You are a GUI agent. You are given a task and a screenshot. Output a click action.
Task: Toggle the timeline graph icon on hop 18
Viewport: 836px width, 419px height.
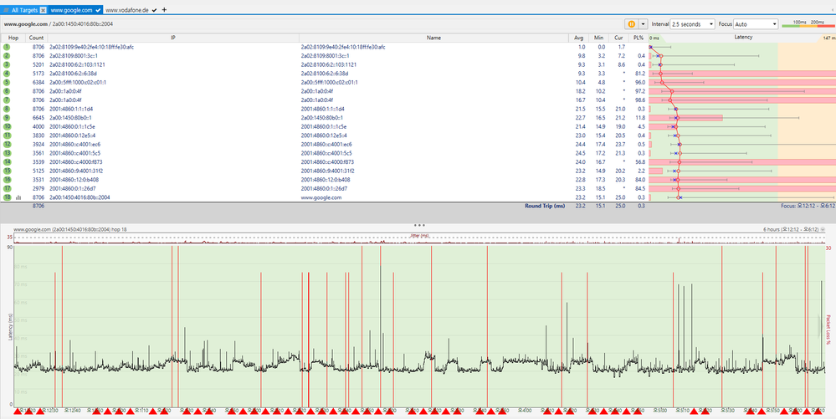[18, 197]
